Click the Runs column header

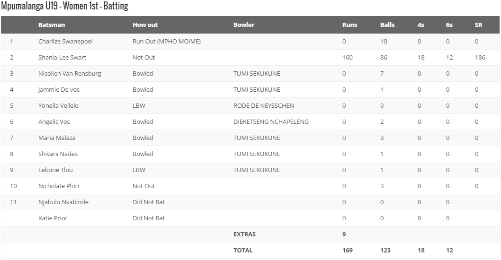[349, 25]
